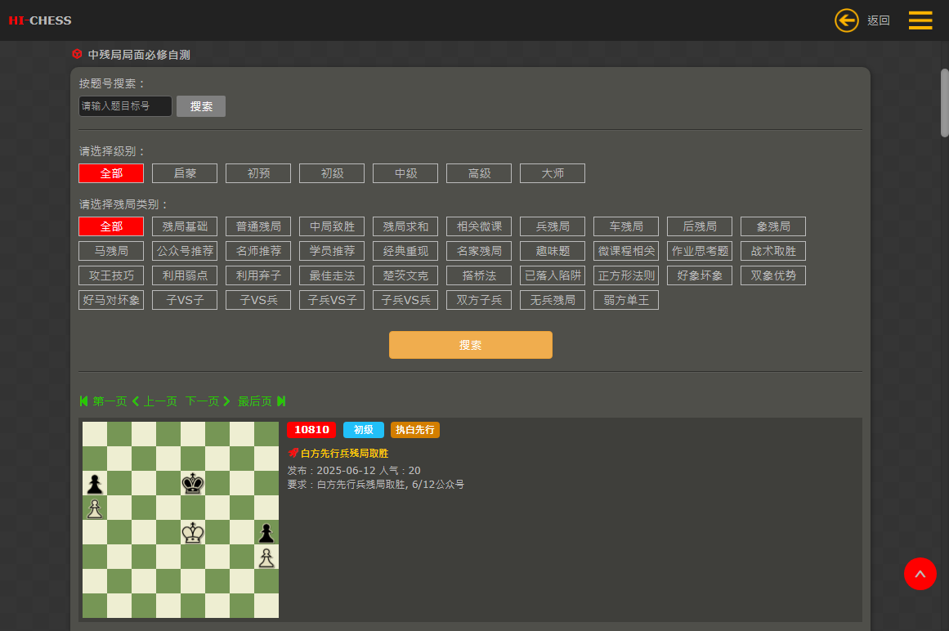Select the 经典重现 category
This screenshot has height=631, width=949.
[x=405, y=251]
